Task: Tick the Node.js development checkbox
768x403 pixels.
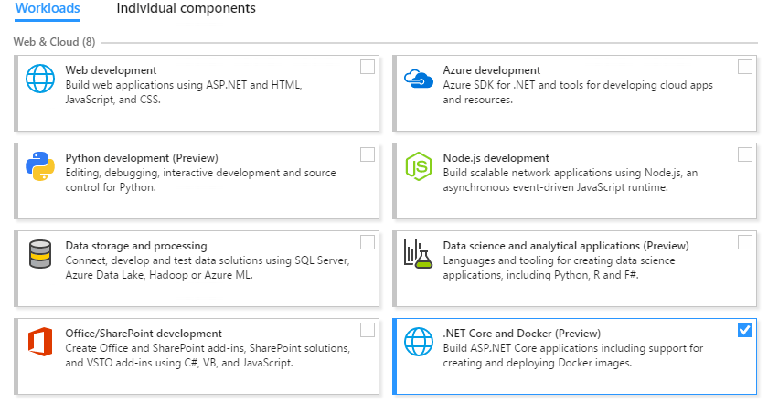Action: pyautogui.click(x=745, y=154)
